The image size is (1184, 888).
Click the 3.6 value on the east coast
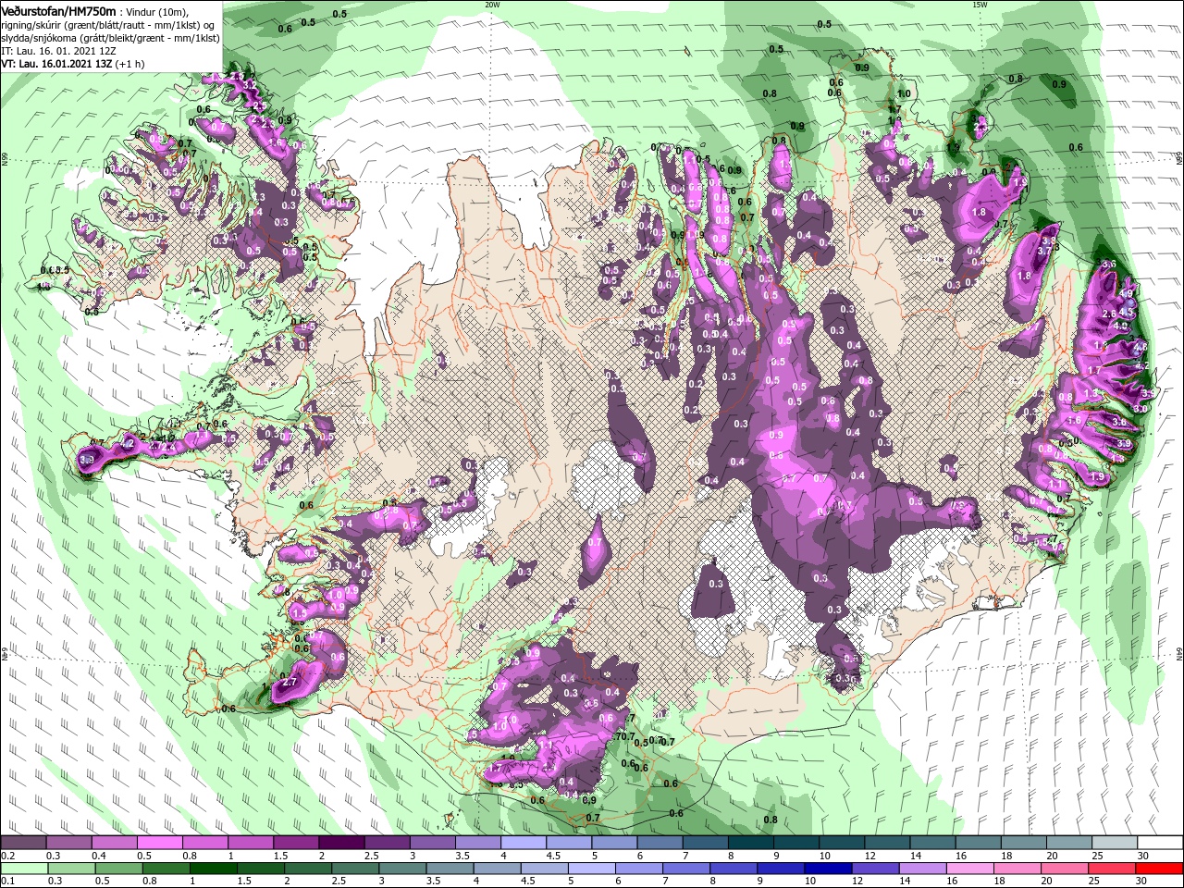click(1110, 265)
